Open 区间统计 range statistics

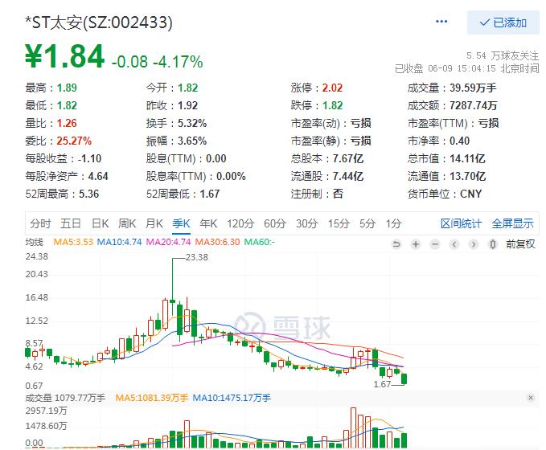(462, 223)
